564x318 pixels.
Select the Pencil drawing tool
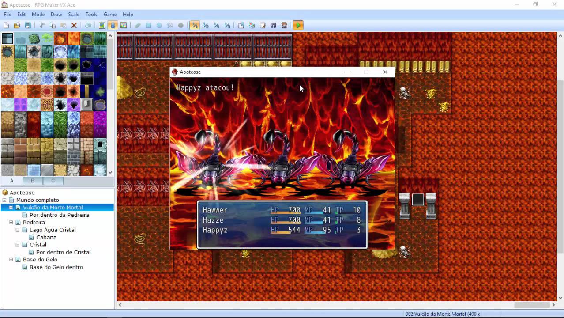point(138,25)
